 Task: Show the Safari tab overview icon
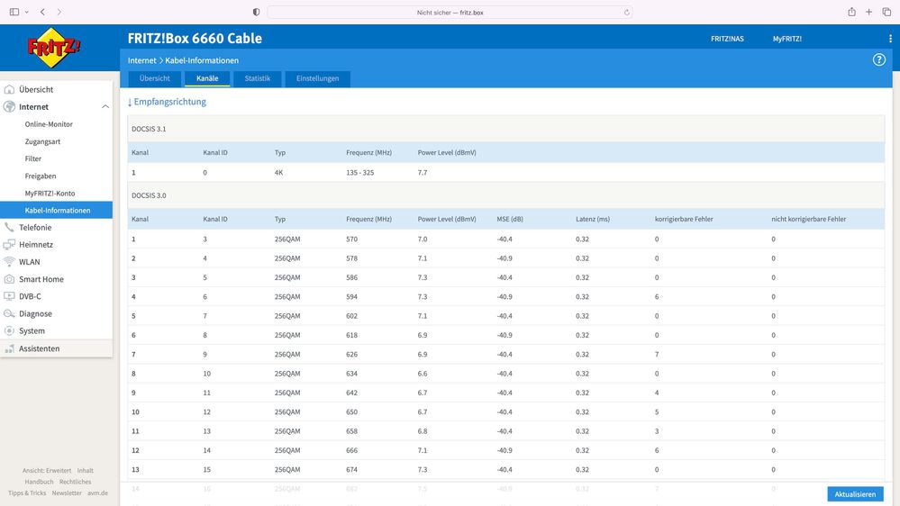(886, 12)
